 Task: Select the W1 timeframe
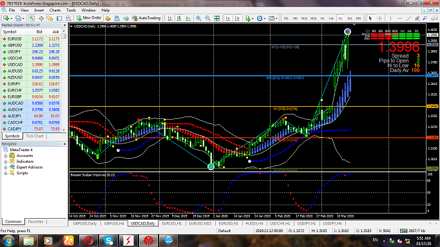[x=349, y=18]
